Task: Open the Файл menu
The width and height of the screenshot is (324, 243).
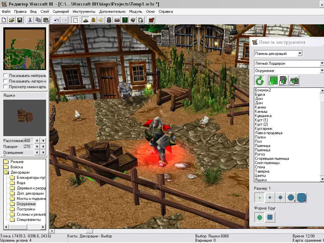Action: (6, 12)
